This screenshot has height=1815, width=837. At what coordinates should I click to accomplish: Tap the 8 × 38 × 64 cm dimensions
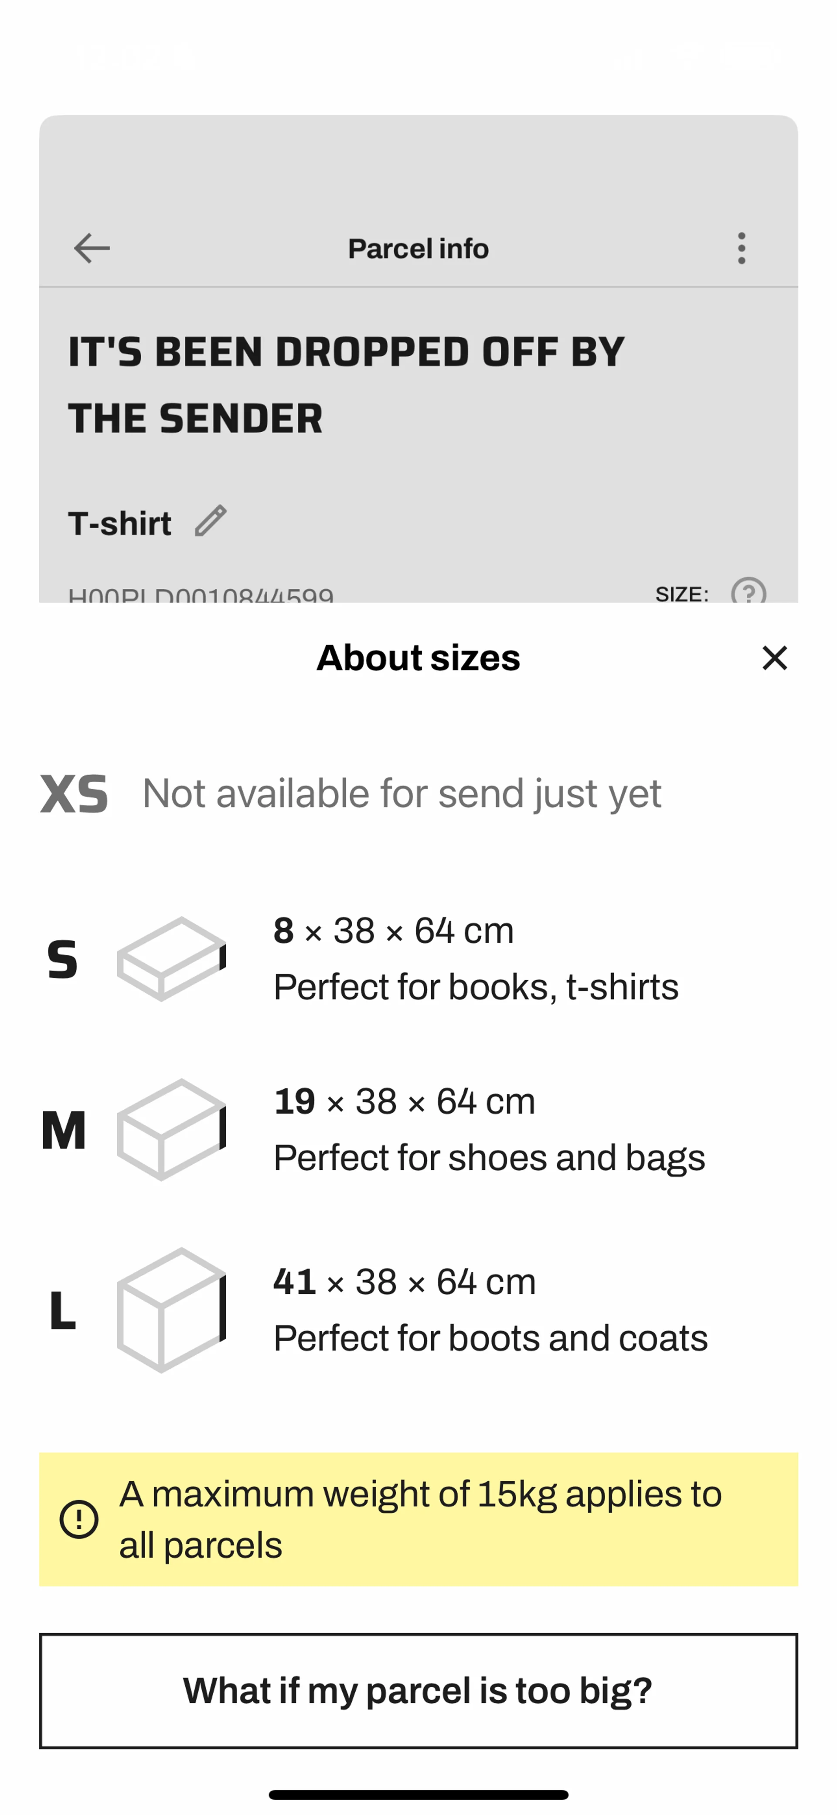[394, 931]
